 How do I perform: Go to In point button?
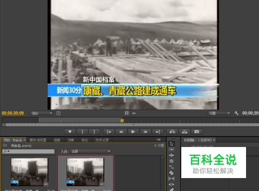pos(109,132)
